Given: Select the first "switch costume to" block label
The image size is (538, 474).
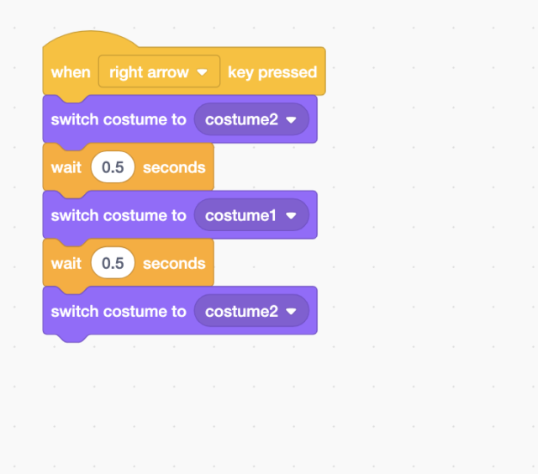Looking at the screenshot, I should pos(119,119).
